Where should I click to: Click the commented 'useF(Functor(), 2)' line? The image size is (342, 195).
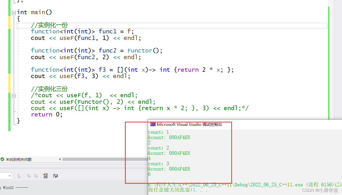pyautogui.click(x=93, y=102)
